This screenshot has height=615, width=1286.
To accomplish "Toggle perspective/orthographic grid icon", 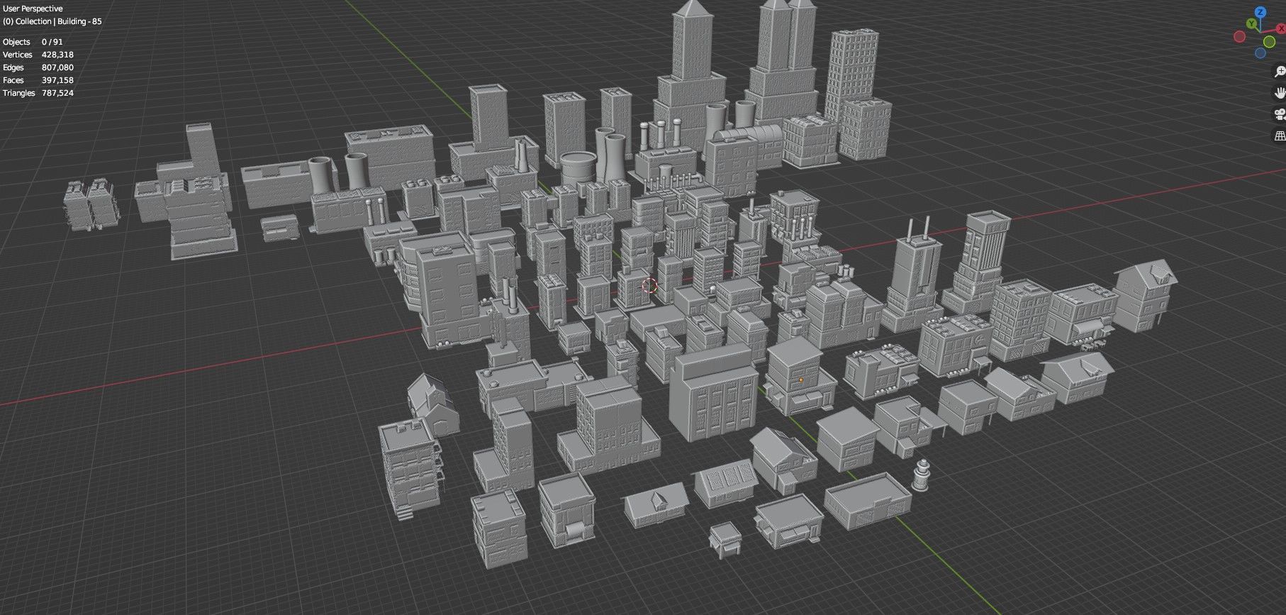I will [x=1280, y=135].
